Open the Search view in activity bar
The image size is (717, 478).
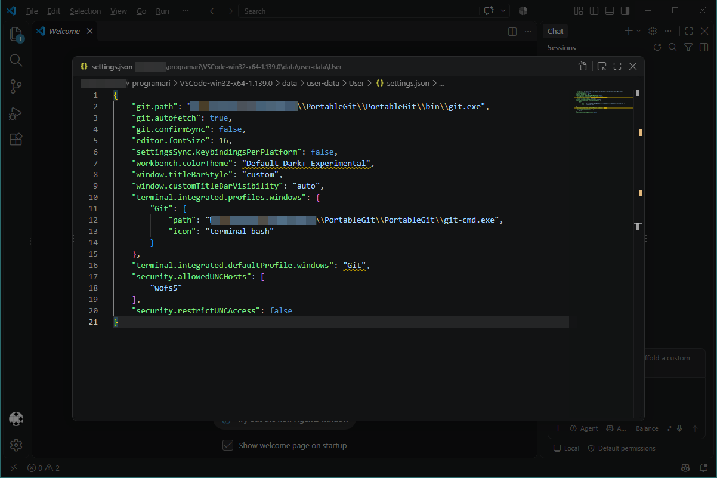click(16, 60)
